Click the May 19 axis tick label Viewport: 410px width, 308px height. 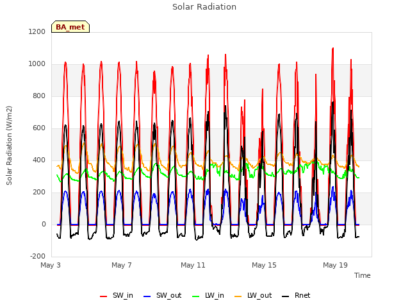335,265
